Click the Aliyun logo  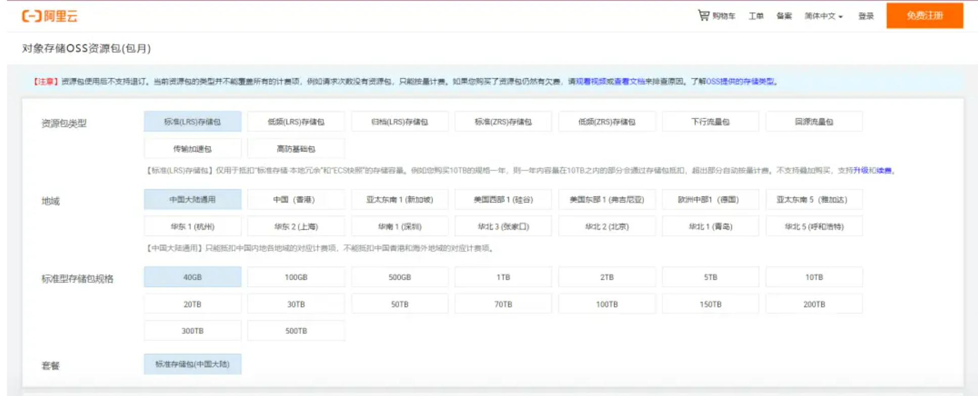pos(50,16)
